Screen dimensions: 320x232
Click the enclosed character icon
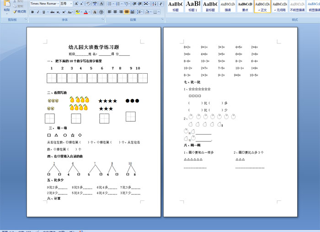pos(101,12)
